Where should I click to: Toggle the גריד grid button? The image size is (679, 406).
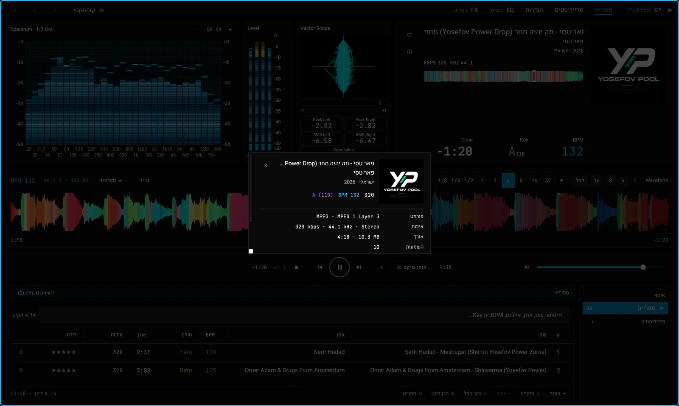tap(144, 181)
